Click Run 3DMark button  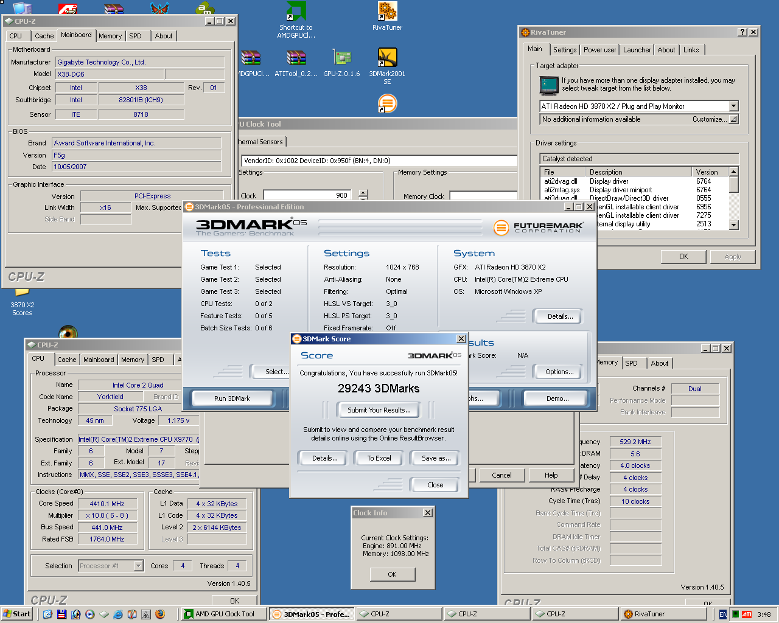click(232, 399)
